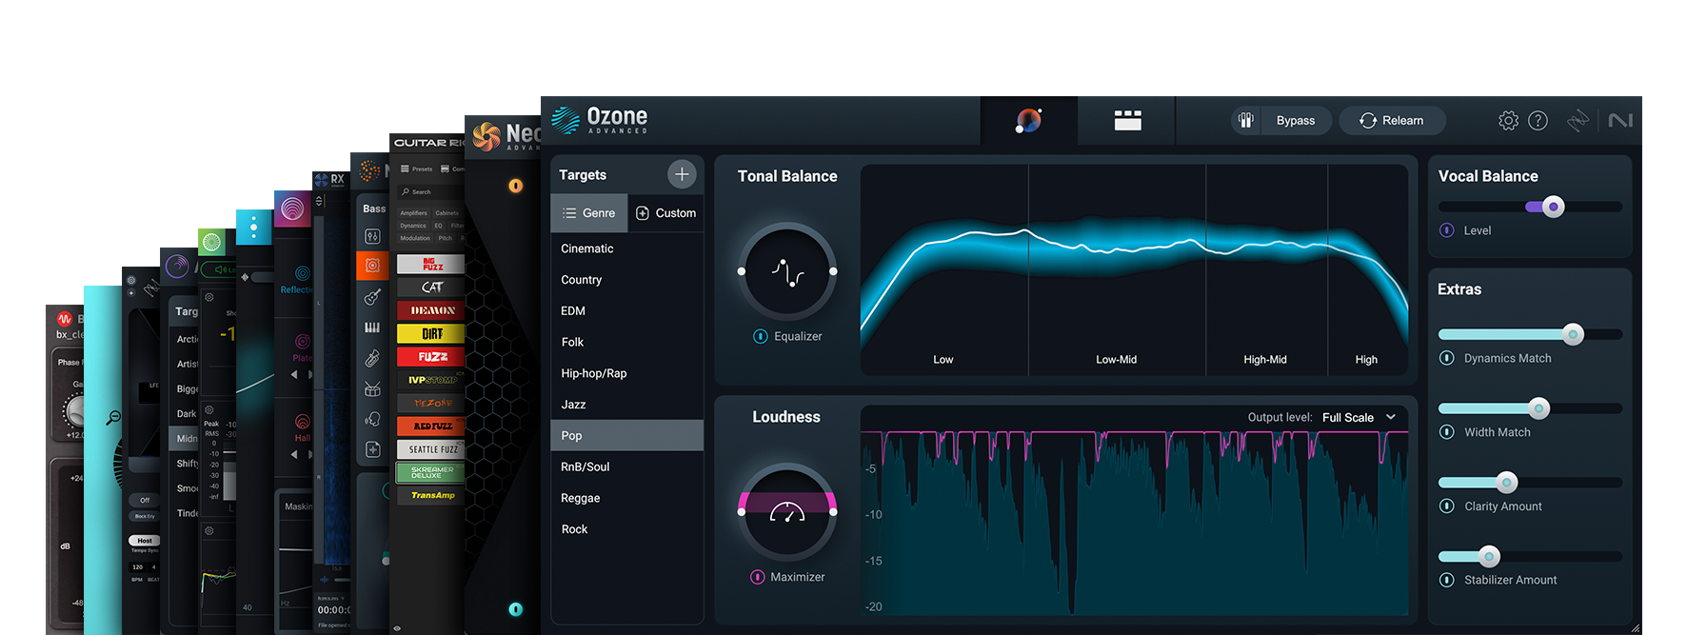Switch to the Custom targets tab
Screen dimensions: 1687x635
(x=665, y=213)
